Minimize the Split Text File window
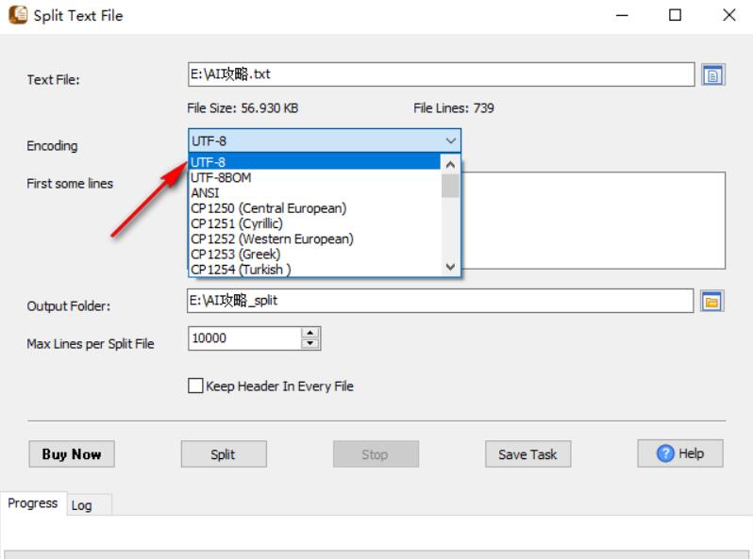 tap(622, 15)
